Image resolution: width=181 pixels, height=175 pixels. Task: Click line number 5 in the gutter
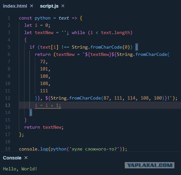pyautogui.click(x=9, y=47)
